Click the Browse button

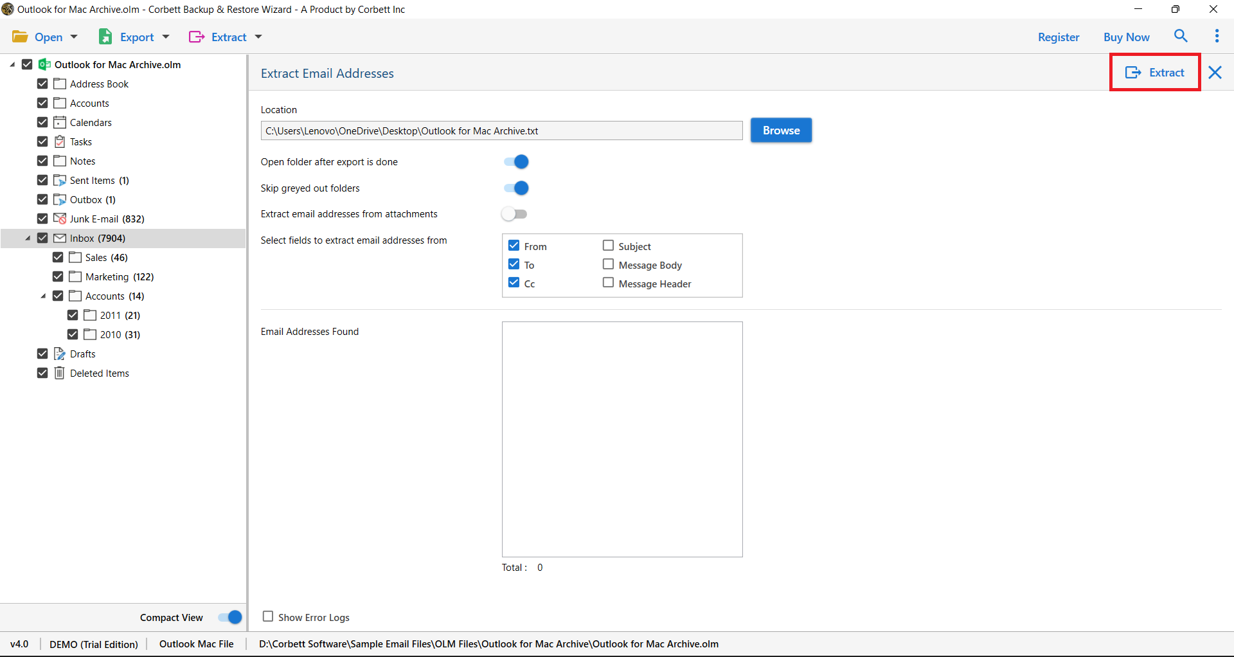click(x=781, y=130)
